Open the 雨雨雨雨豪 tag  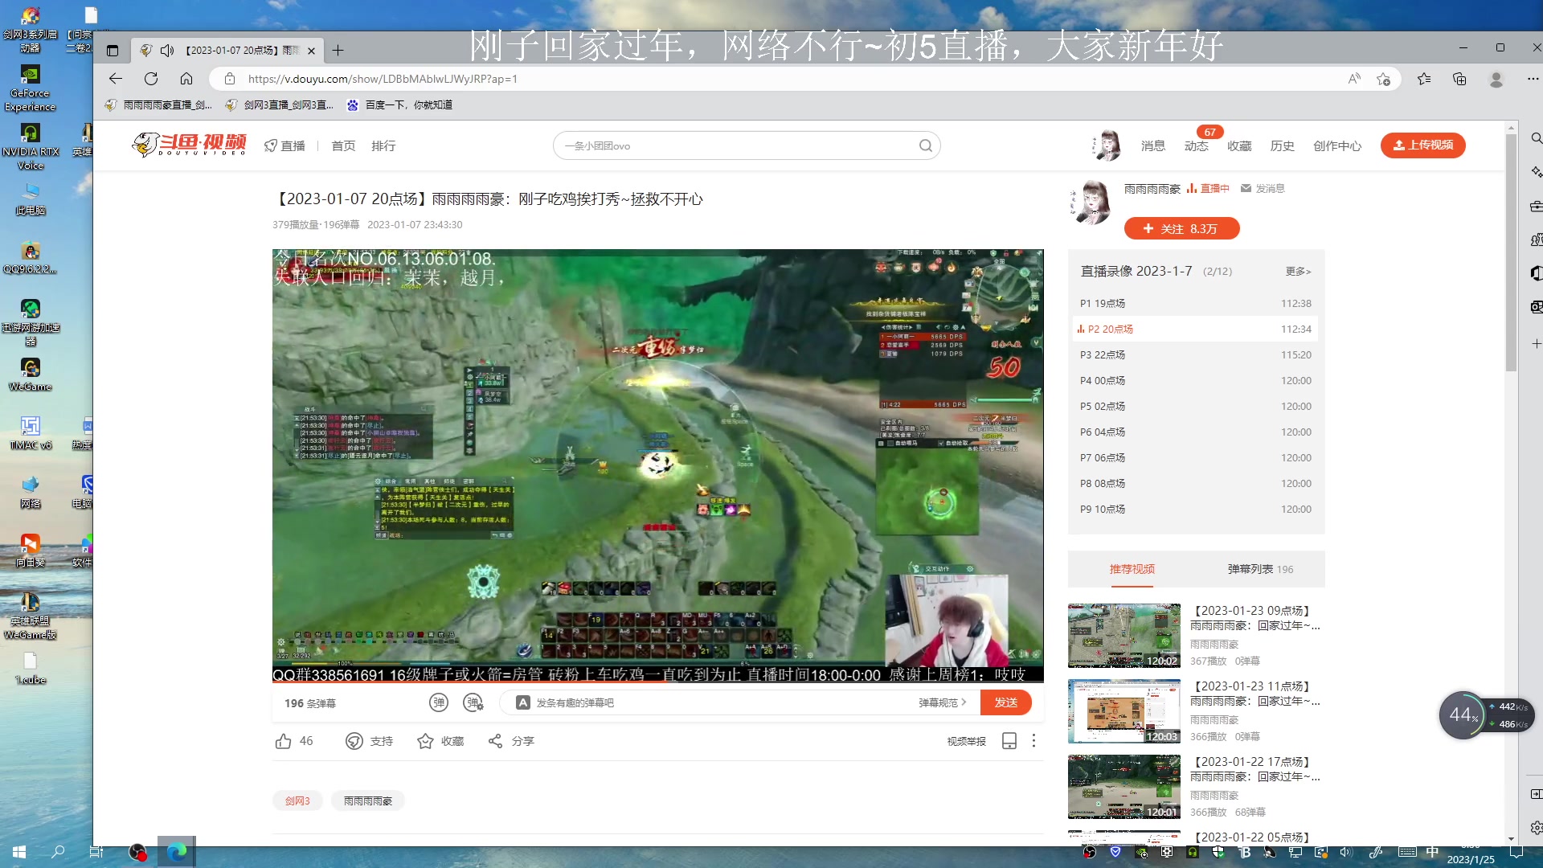point(368,801)
